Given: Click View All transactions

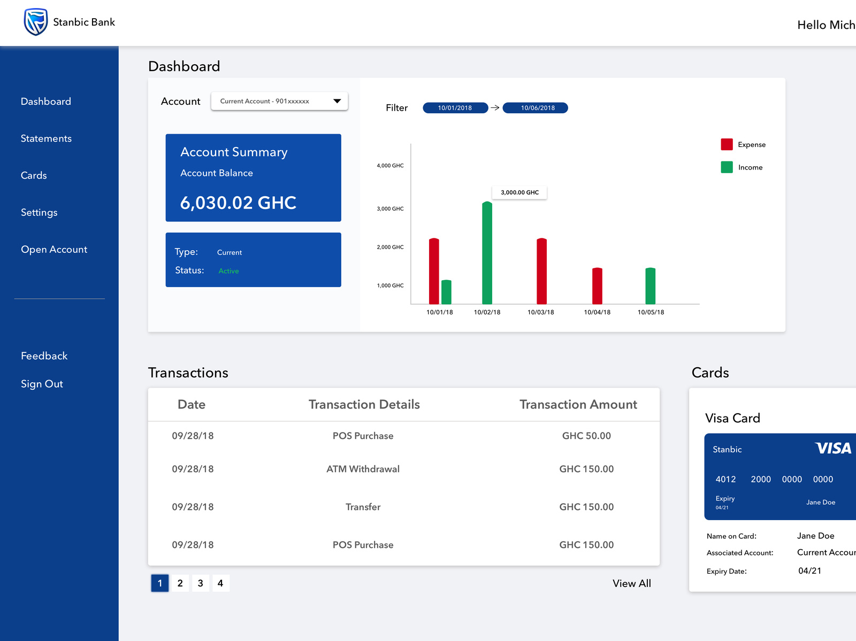Looking at the screenshot, I should (x=632, y=583).
